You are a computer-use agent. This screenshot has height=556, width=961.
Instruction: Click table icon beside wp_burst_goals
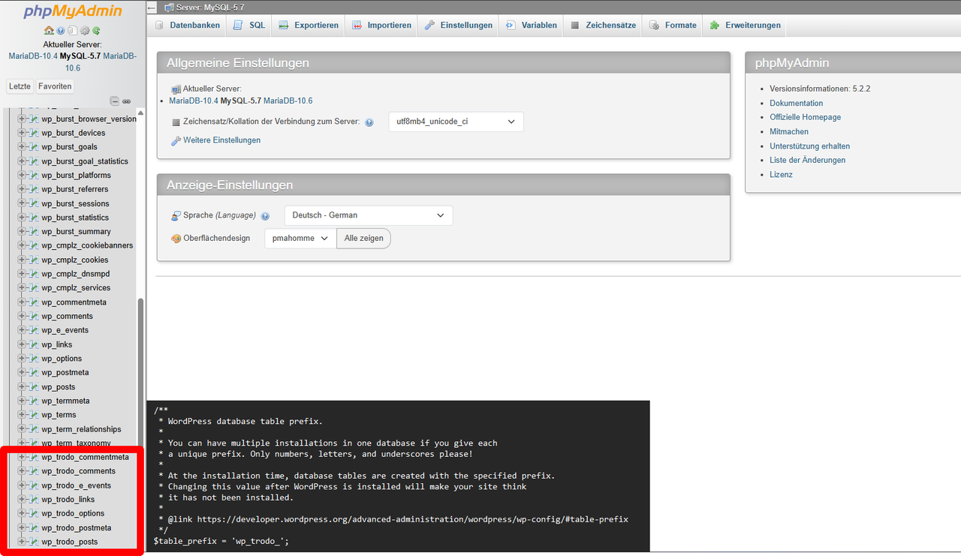click(x=33, y=147)
